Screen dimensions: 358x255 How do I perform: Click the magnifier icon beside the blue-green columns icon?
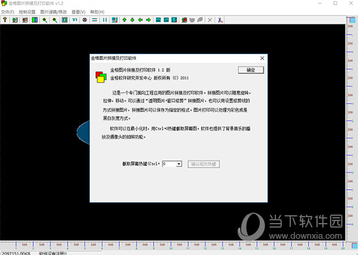coord(45,20)
